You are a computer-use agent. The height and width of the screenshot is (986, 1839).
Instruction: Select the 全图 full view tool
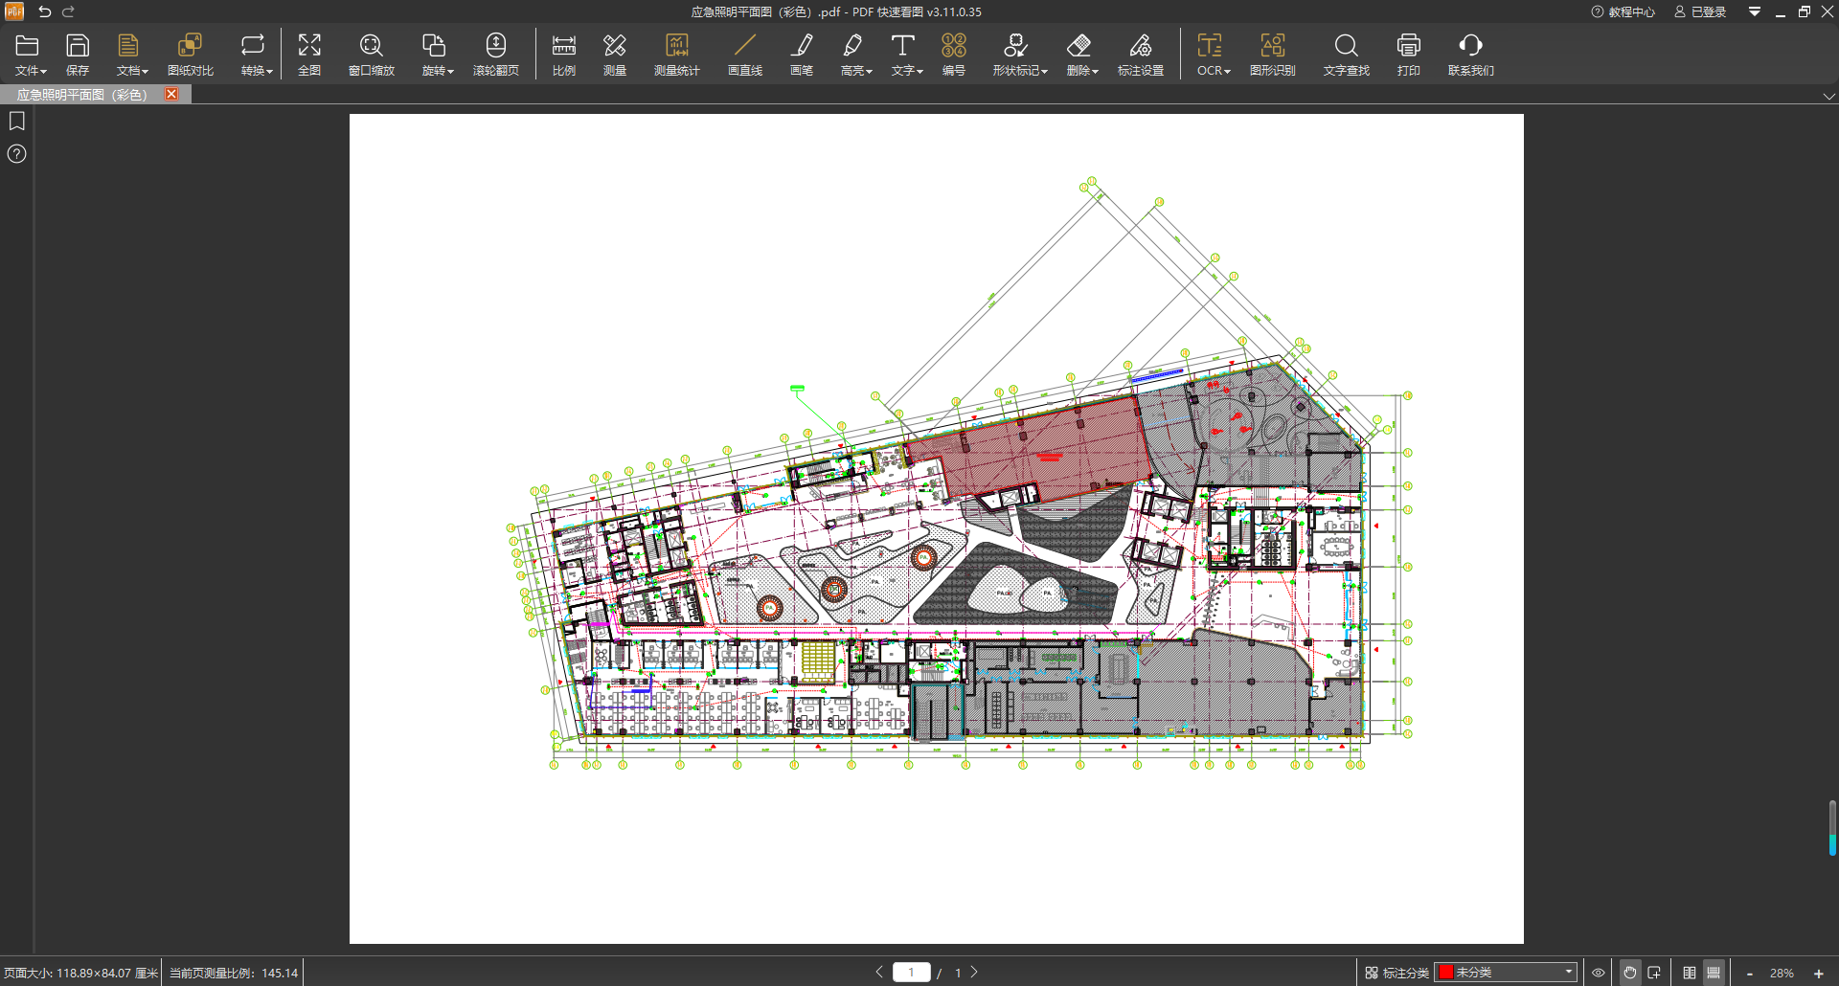[x=309, y=55]
